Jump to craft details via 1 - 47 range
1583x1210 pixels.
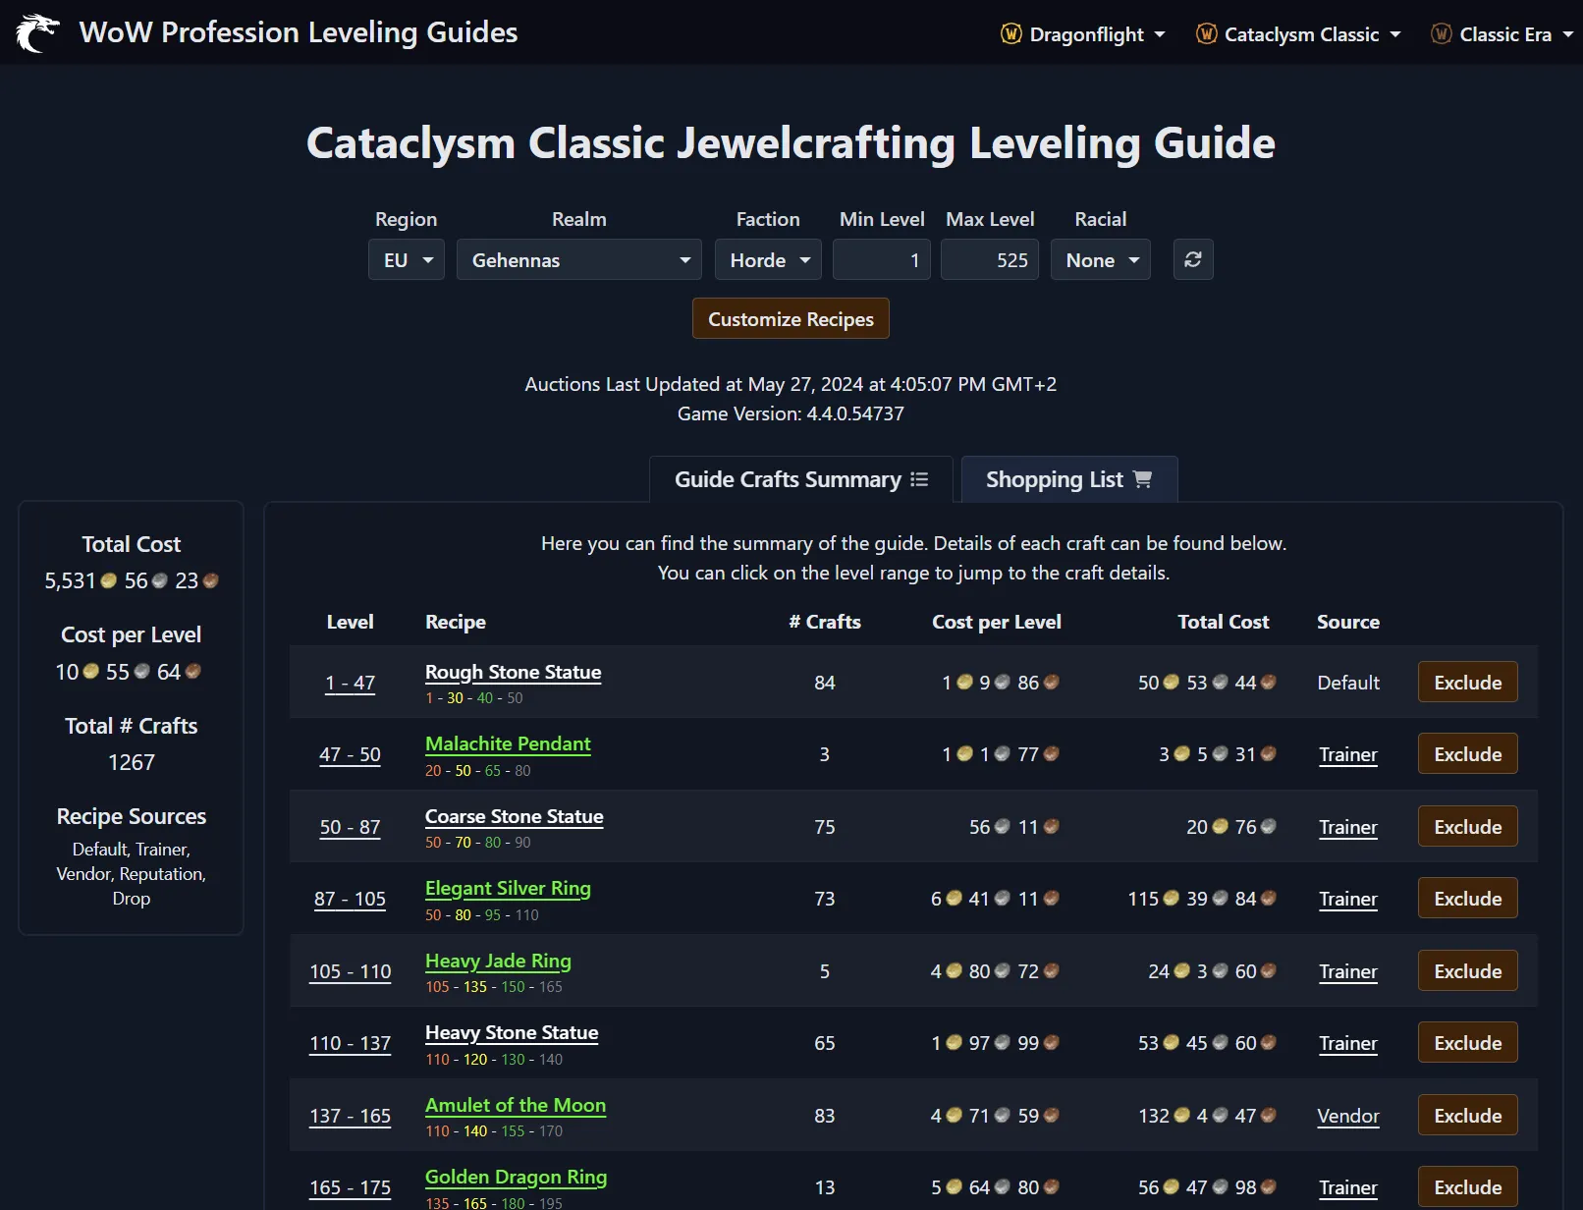coord(350,682)
